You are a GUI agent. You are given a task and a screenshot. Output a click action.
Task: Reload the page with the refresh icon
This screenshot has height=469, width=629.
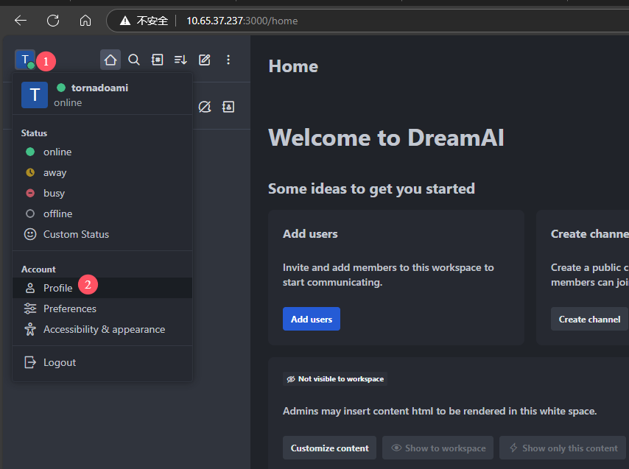click(53, 21)
